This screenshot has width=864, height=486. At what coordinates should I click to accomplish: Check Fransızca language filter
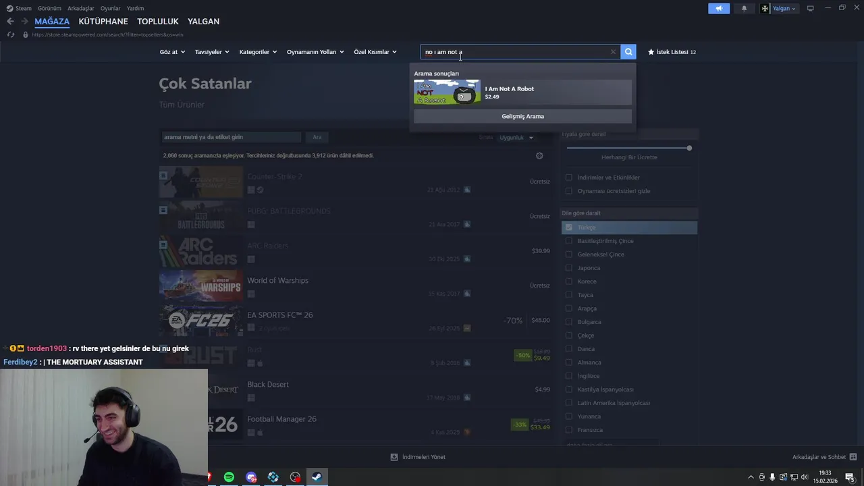click(568, 430)
